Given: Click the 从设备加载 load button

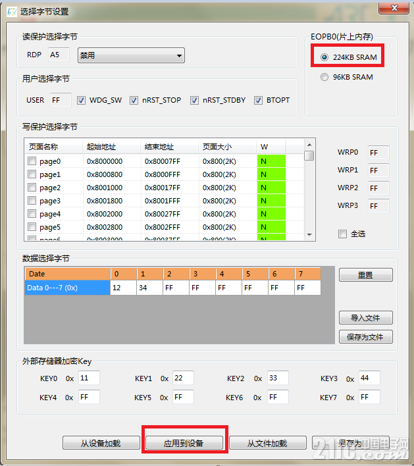Looking at the screenshot, I should (x=101, y=443).
